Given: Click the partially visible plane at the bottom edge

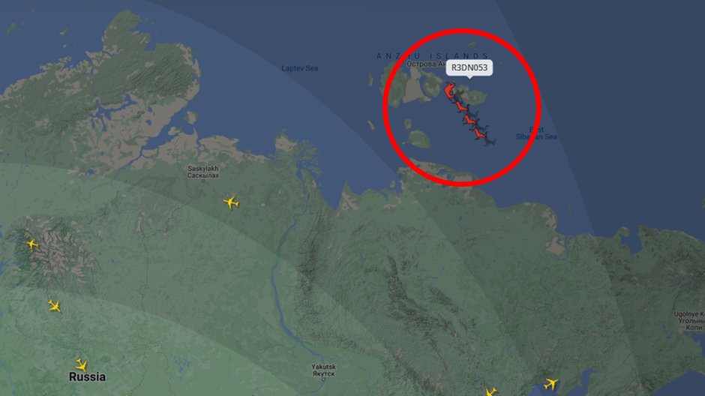Looking at the screenshot, I should 490,392.
